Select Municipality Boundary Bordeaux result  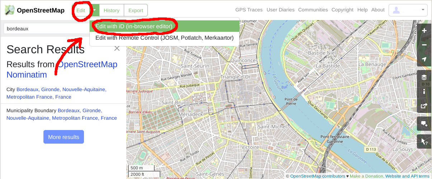tap(62, 114)
